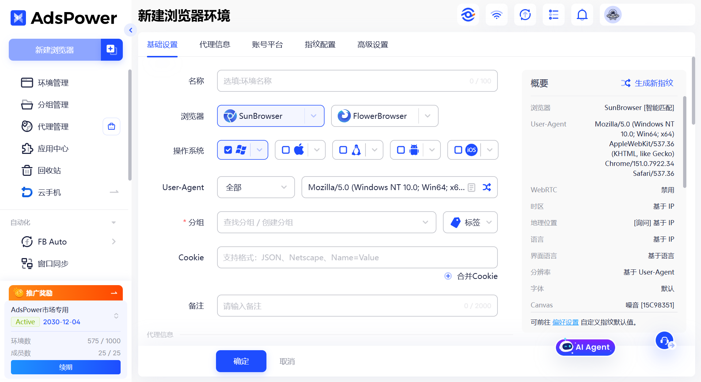Click the Cookie input field

point(357,257)
